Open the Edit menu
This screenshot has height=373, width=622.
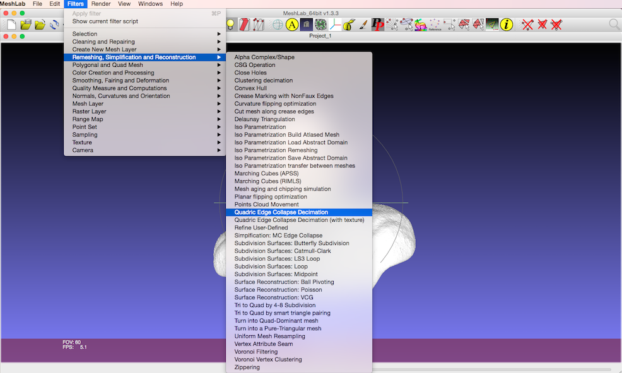(x=54, y=4)
